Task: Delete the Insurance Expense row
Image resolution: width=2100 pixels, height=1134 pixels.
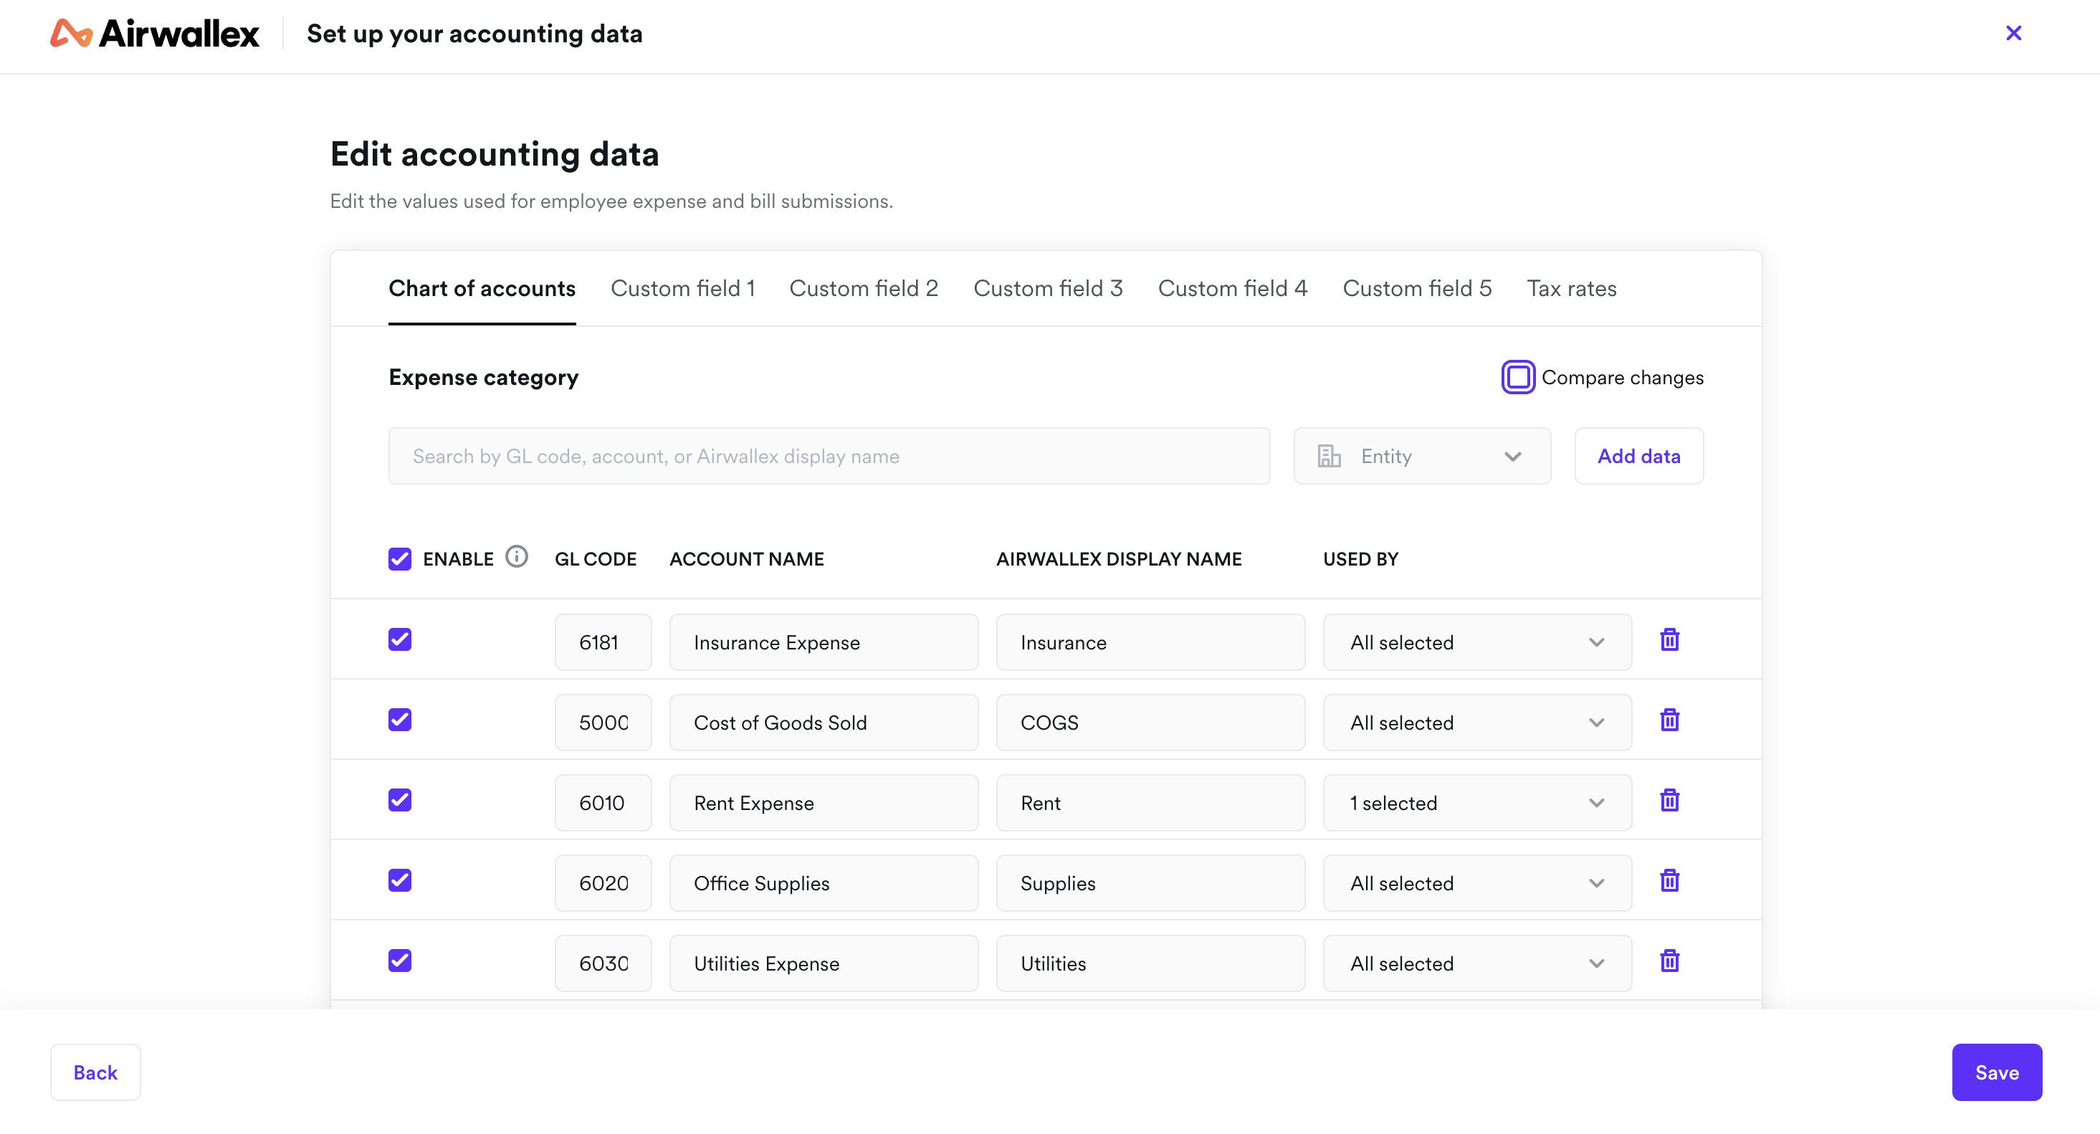Action: (1669, 640)
